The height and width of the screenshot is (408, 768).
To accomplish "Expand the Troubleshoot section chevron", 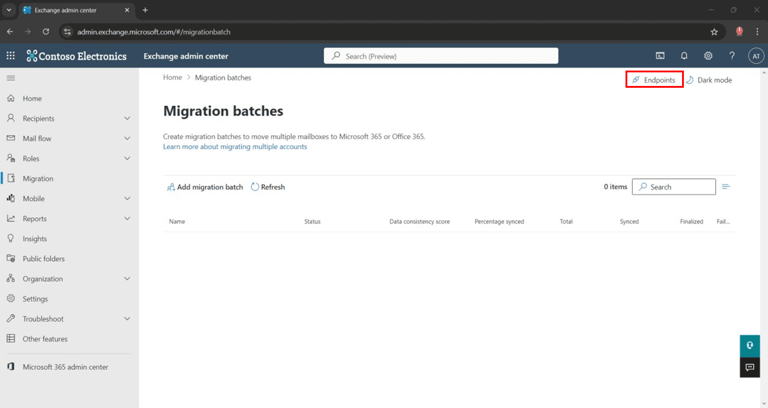I will [x=127, y=319].
